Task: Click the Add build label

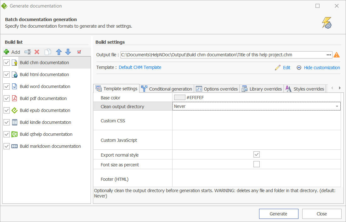Action: [16, 52]
